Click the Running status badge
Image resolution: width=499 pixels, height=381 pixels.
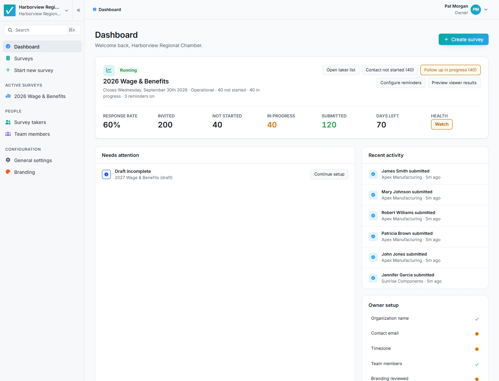coord(128,70)
